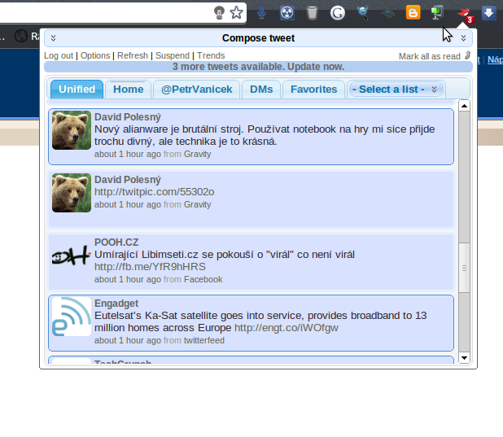Click bear avatar on the alianware tweet
Image resolution: width=503 pixels, height=437 pixels.
coord(72,130)
